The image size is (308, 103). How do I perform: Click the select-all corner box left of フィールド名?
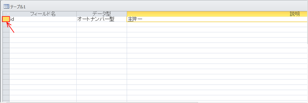point(6,14)
